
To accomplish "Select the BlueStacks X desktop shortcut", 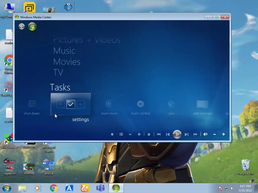I will pyautogui.click(x=10, y=141).
